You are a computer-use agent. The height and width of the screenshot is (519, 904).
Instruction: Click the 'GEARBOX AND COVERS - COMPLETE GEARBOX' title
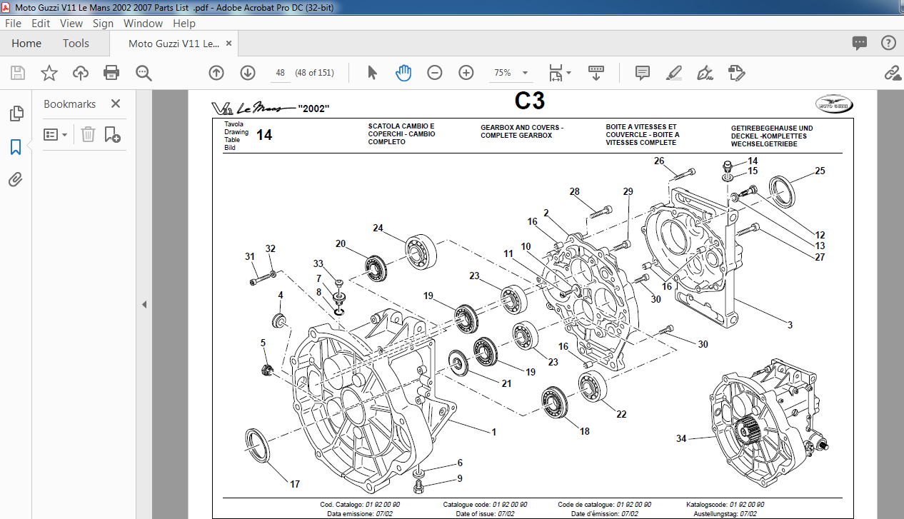pos(522,131)
